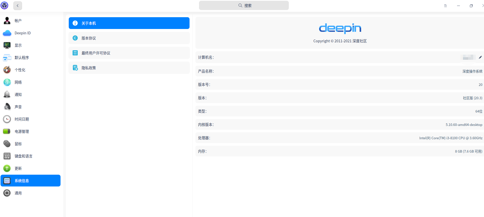Click the 关于本机 info icon
The height and width of the screenshot is (217, 484).
click(x=75, y=23)
